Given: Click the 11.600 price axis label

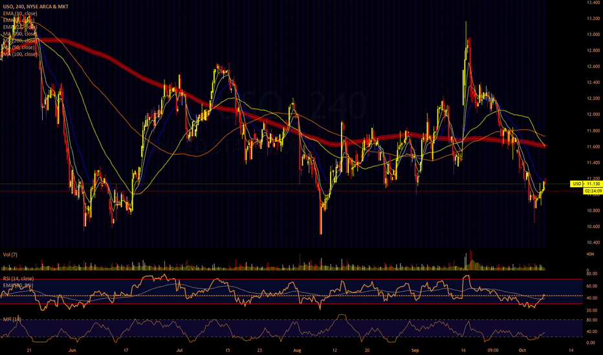Looking at the screenshot, I should (593, 147).
